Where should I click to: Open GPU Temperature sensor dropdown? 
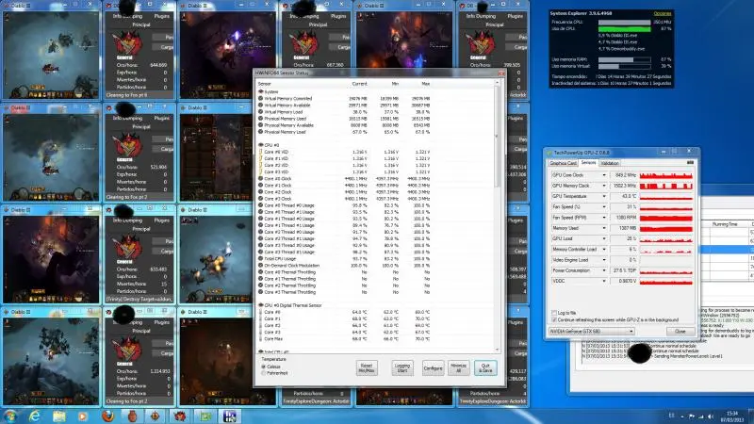pyautogui.click(x=604, y=196)
